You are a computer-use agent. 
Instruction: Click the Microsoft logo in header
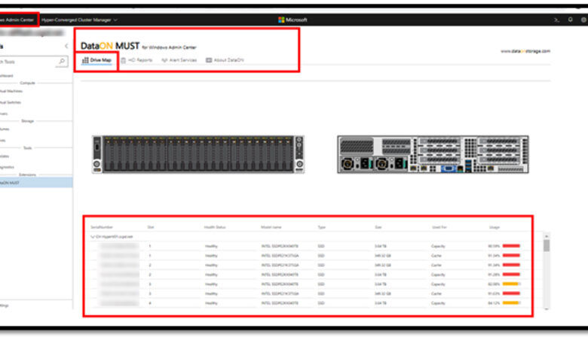292,20
